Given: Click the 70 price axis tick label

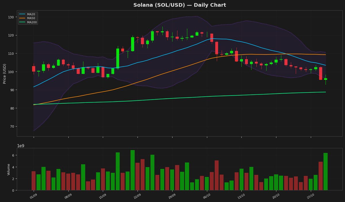Looking at the screenshot, I should click(12, 127).
